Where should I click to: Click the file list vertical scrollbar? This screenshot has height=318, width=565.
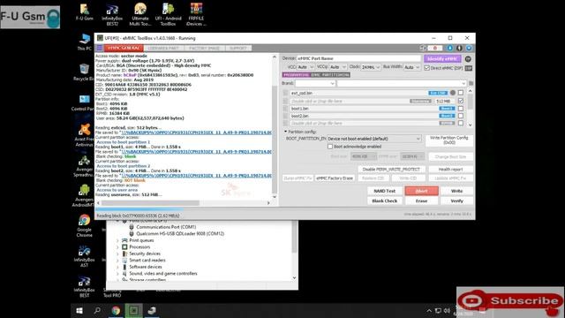click(x=470, y=108)
